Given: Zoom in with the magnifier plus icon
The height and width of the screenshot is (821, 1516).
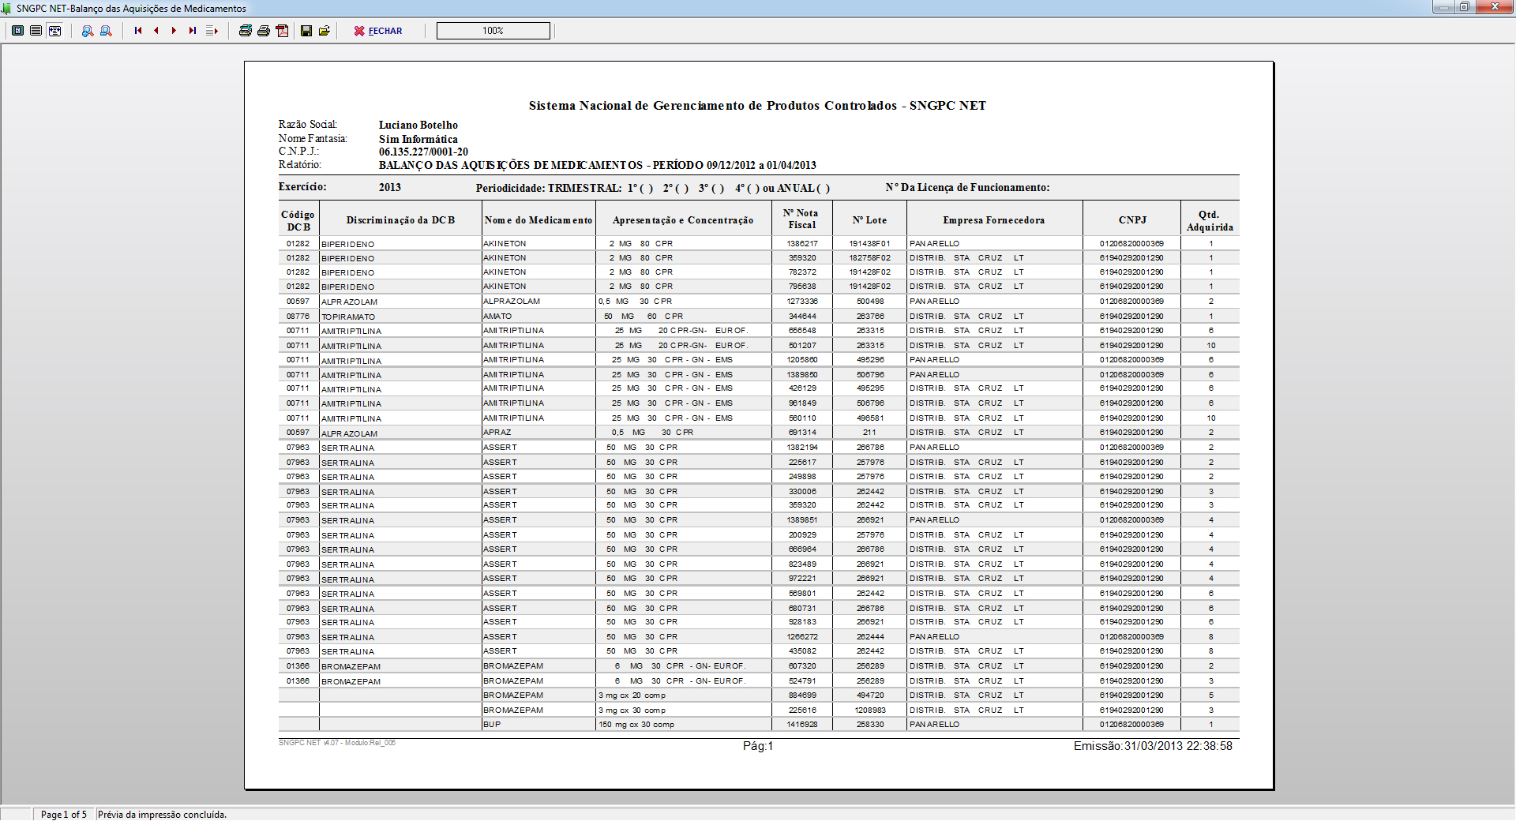Looking at the screenshot, I should click(88, 31).
